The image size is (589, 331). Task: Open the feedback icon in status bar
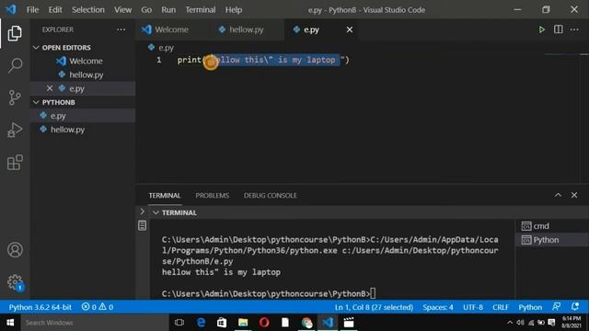(x=556, y=307)
